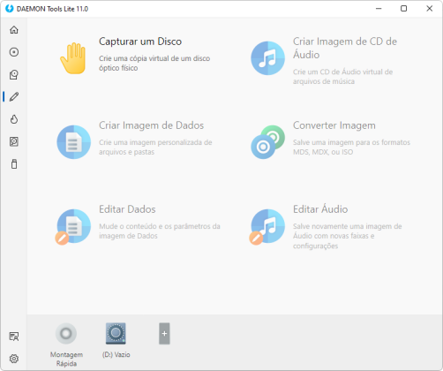Click the Montagem Rápida disc
The image size is (443, 371).
click(66, 334)
